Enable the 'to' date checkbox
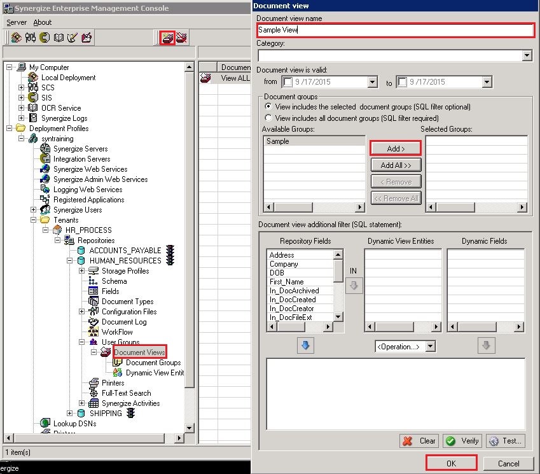The height and width of the screenshot is (474, 540). [401, 82]
